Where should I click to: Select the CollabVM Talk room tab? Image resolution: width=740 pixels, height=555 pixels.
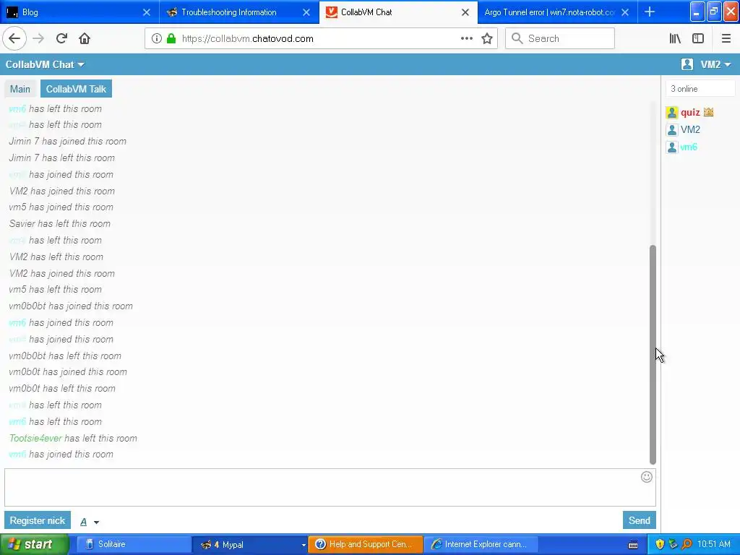click(x=76, y=89)
